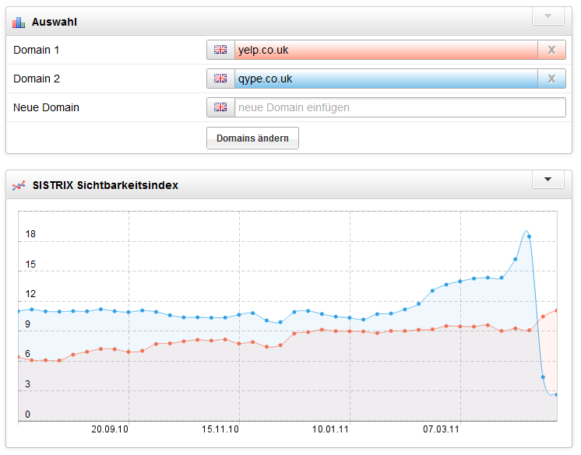Open the Auswahl panel dropdown arrow
581x455 pixels.
pos(548,16)
